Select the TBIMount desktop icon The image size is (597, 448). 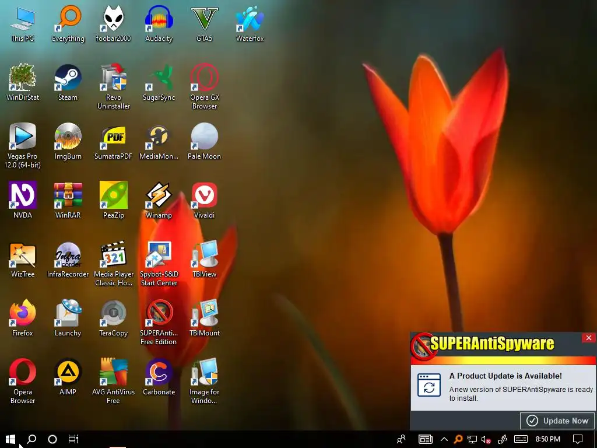205,318
